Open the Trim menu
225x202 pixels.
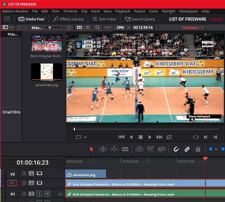[55, 11]
